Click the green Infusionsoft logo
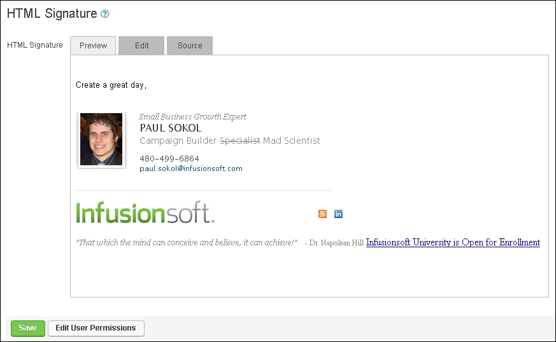The width and height of the screenshot is (556, 342). tap(145, 213)
